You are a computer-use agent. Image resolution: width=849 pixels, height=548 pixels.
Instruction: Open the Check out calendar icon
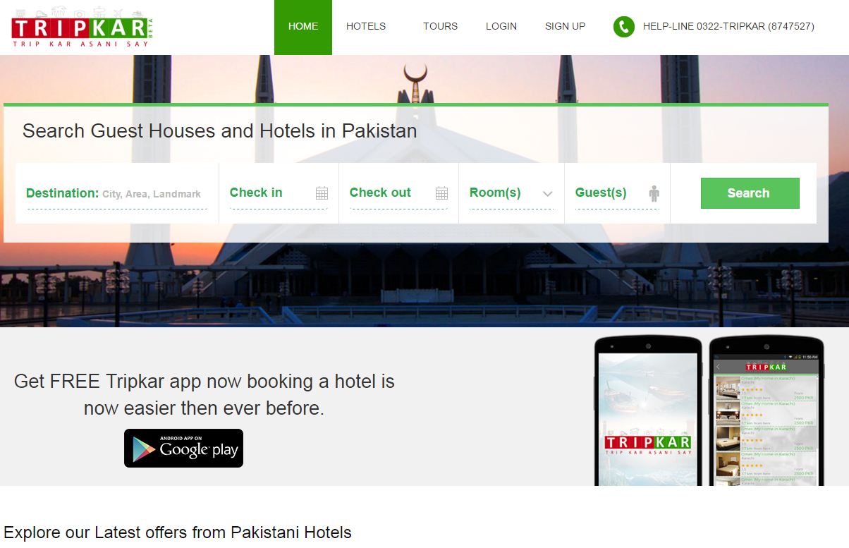442,193
